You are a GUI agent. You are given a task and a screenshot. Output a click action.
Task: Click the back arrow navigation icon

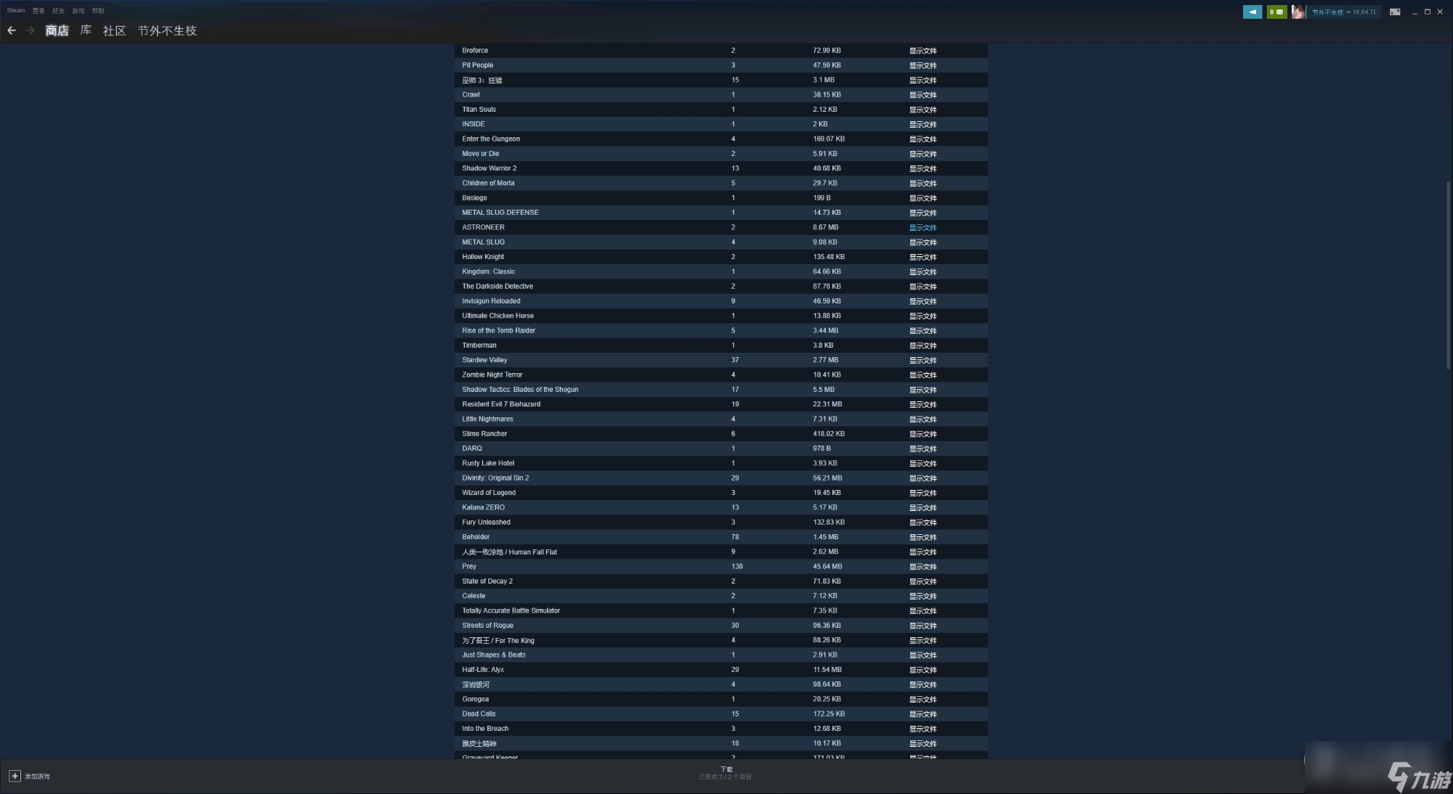click(x=12, y=30)
